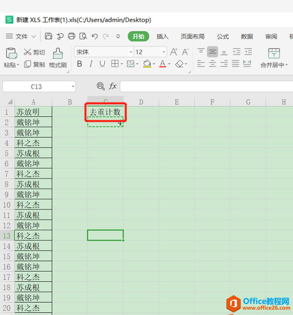Click the Save icon in quick toolbar
This screenshot has width=293, height=315.
tap(48, 37)
